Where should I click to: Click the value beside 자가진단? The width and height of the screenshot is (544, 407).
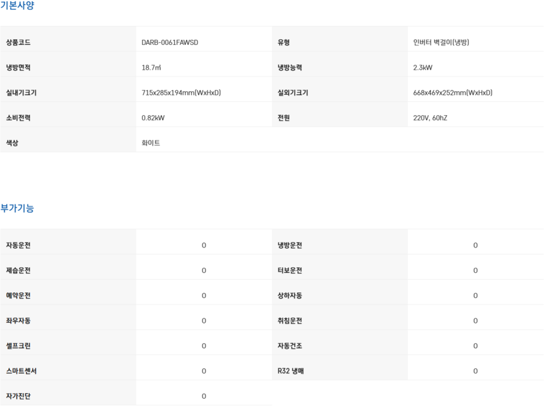[x=204, y=396]
